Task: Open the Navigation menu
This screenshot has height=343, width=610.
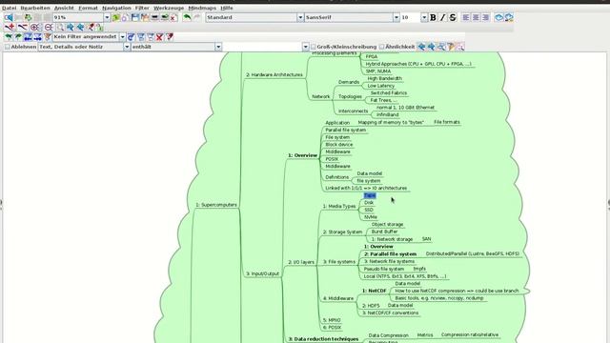Action: 116,8
